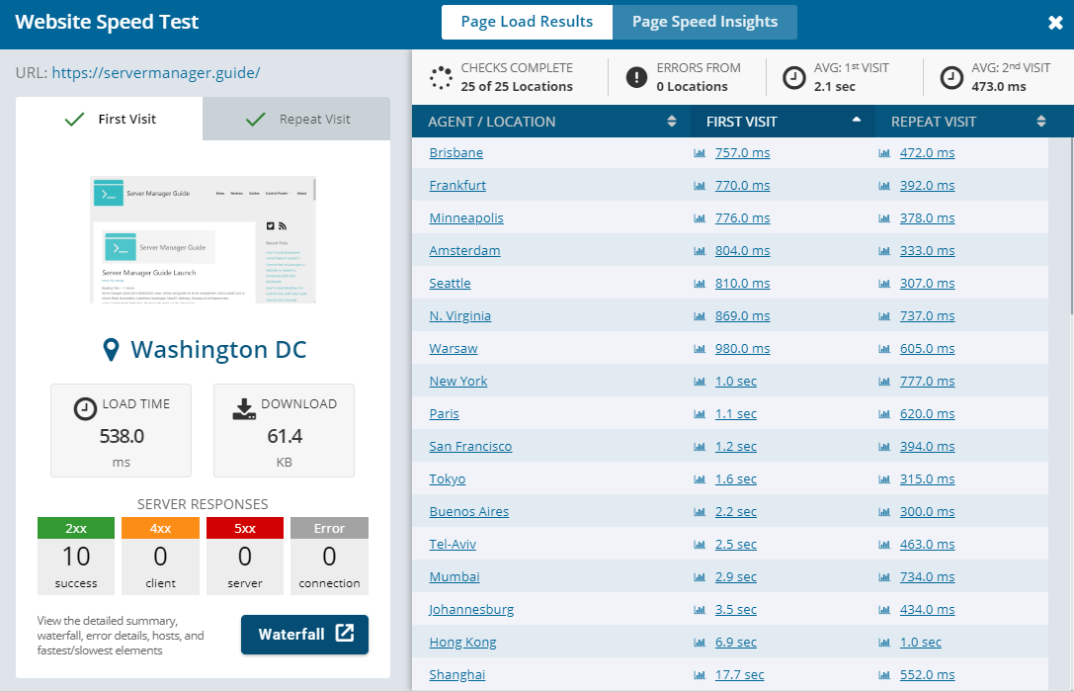Sort by Repeat Visit column arrows
The width and height of the screenshot is (1074, 692).
[x=1041, y=122]
